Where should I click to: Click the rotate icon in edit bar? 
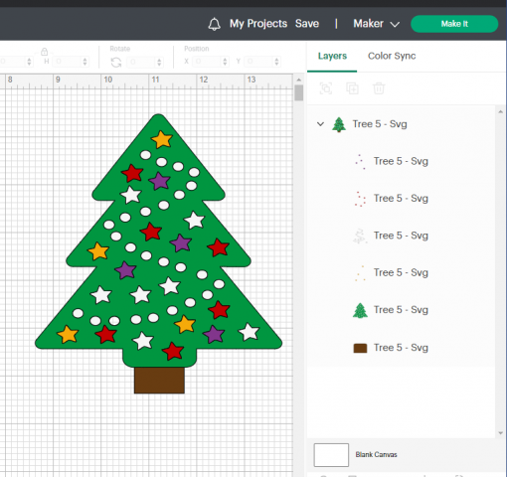coord(116,63)
